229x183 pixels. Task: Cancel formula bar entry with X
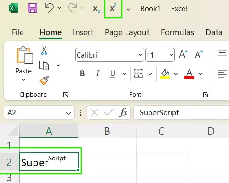point(94,113)
